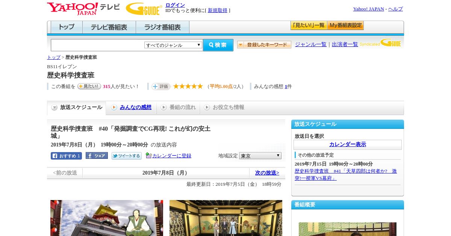The height and width of the screenshot is (236, 451).
Task: Click the 新規取得 link
Action: (218, 10)
